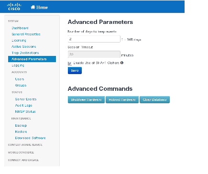
Task: Click the Advanced Commands heading
Action: point(100,88)
